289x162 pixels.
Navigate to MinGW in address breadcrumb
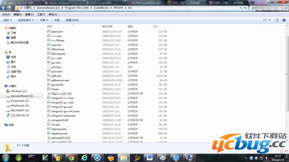tap(119, 8)
